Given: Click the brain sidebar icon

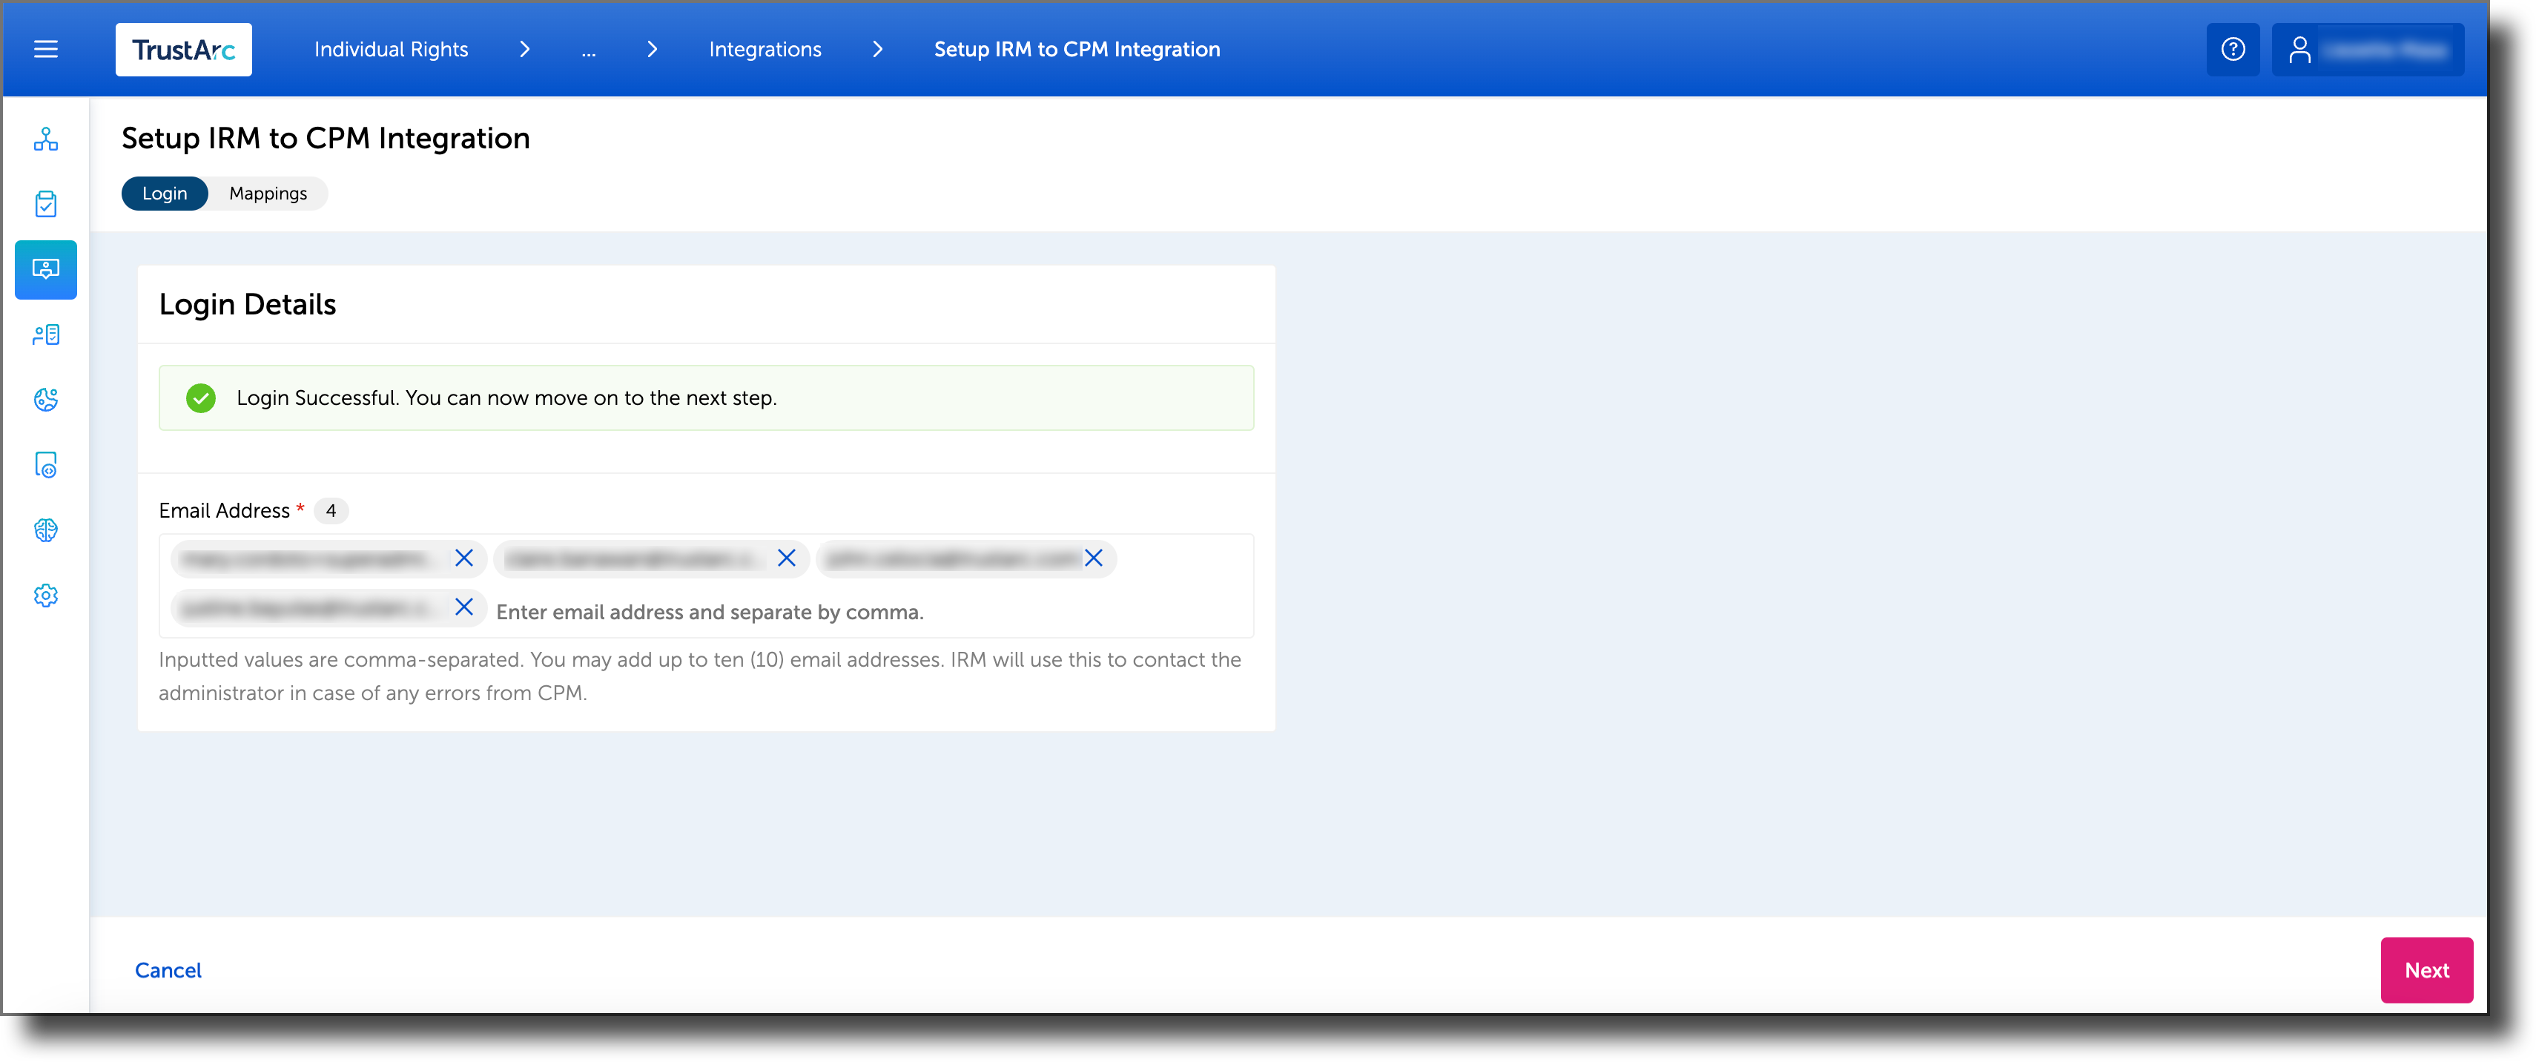Looking at the screenshot, I should click(45, 530).
